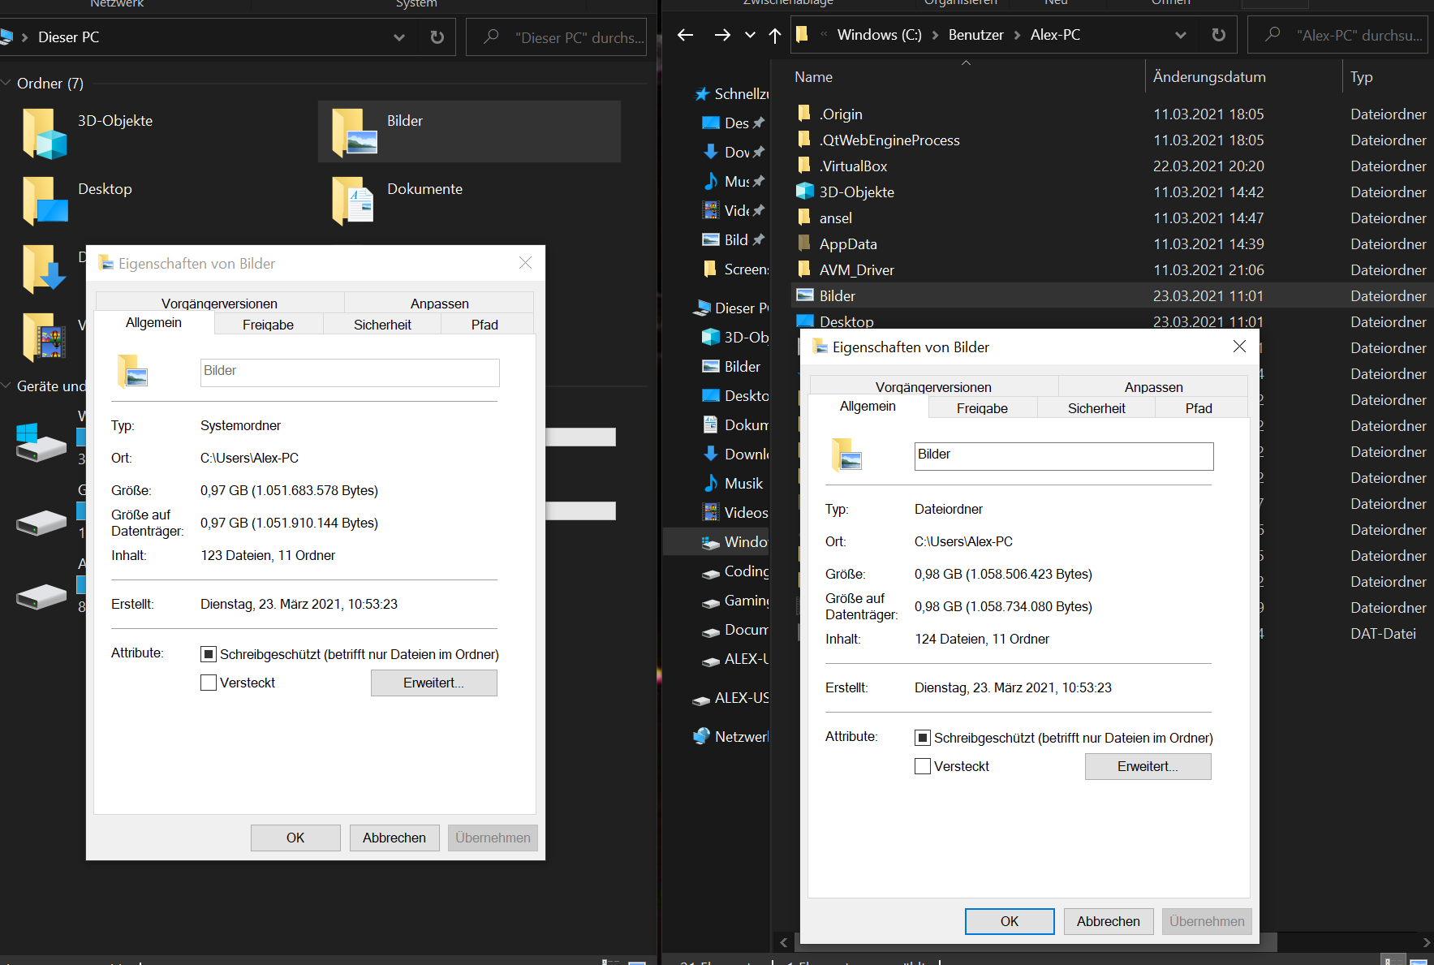Image resolution: width=1434 pixels, height=965 pixels.
Task: Open Anpassen tab in right dialog
Action: 1153,386
